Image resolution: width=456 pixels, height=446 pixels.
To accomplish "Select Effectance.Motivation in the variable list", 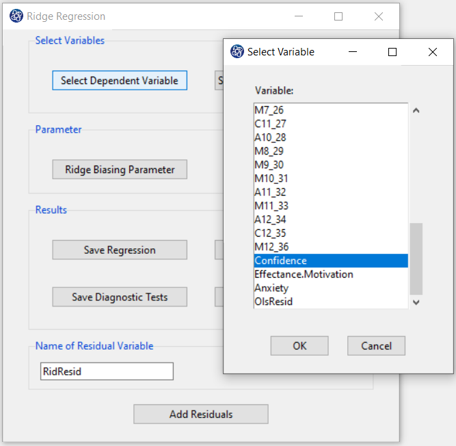I will (331, 274).
